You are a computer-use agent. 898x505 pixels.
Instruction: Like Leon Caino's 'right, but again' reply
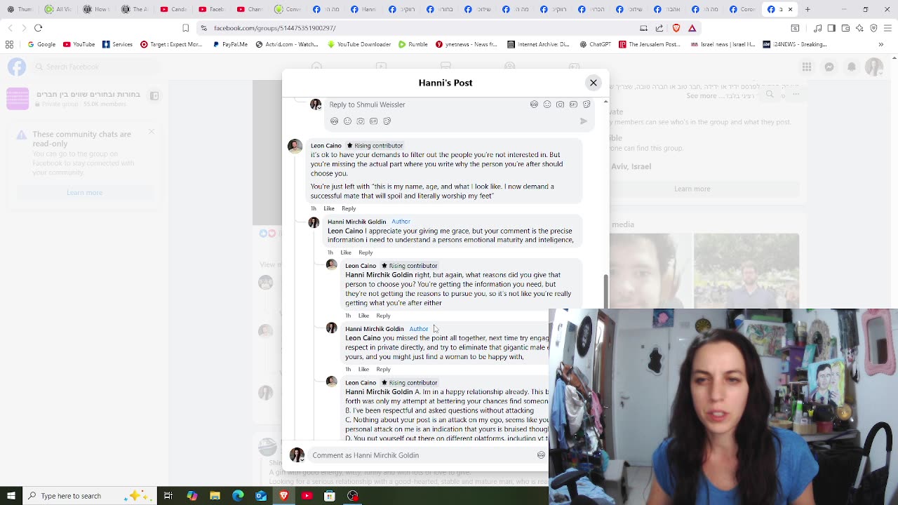363,316
